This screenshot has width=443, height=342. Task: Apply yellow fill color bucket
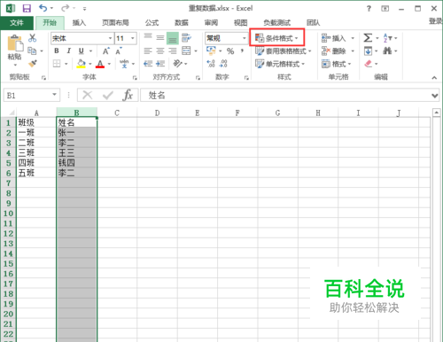[x=81, y=64]
